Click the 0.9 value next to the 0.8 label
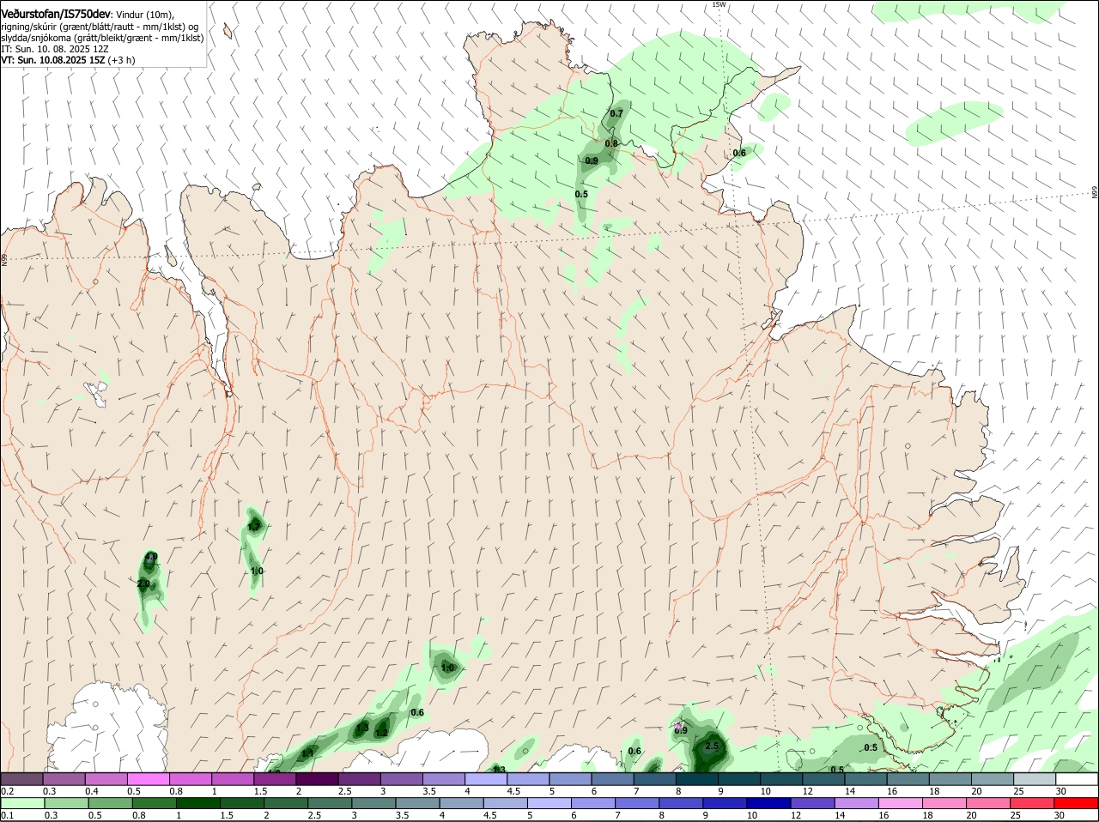The width and height of the screenshot is (1099, 822). 592,160
